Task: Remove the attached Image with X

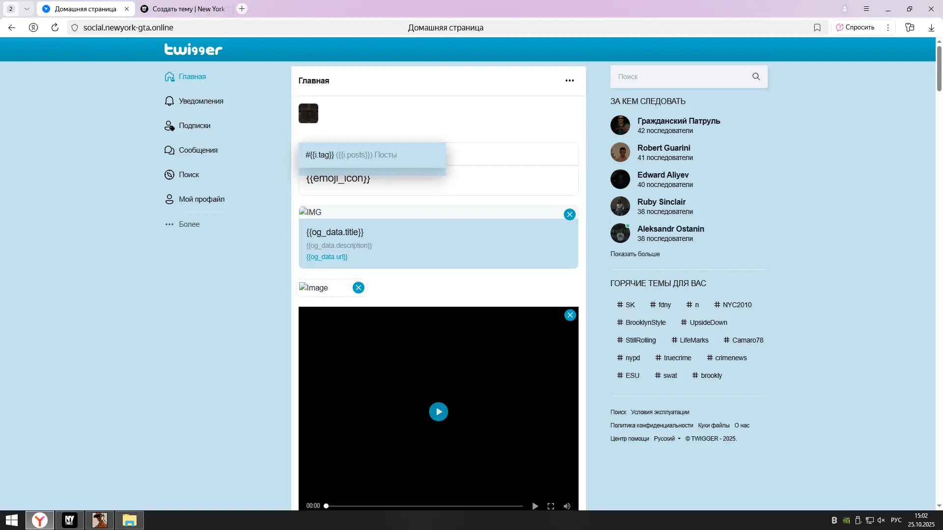Action: [359, 288]
